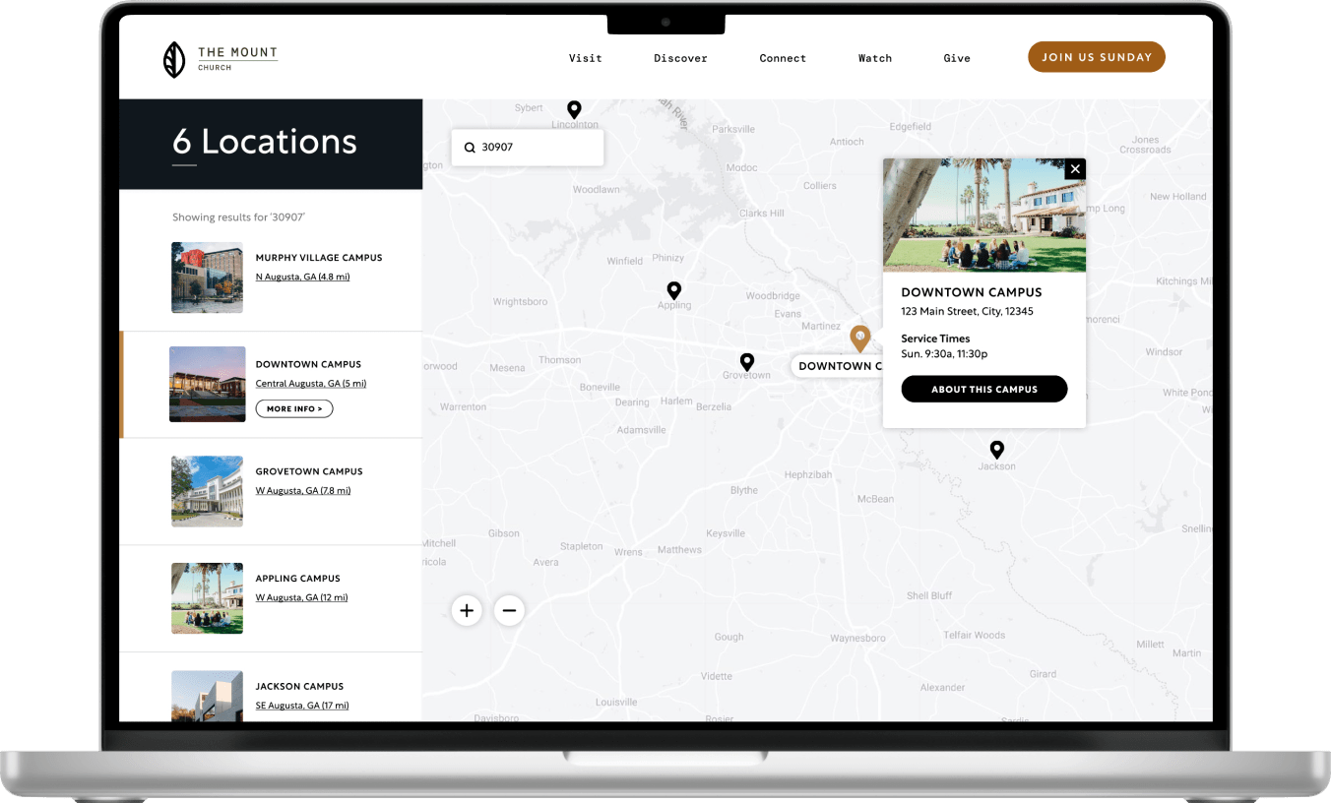The image size is (1331, 803).
Task: Select Murphy Village Campus title
Action: pos(319,258)
